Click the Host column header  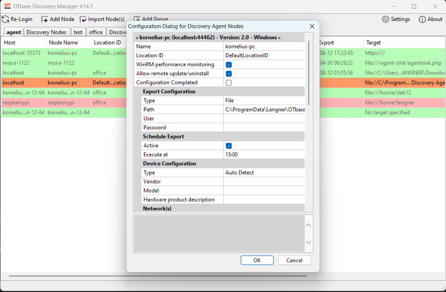(x=23, y=43)
